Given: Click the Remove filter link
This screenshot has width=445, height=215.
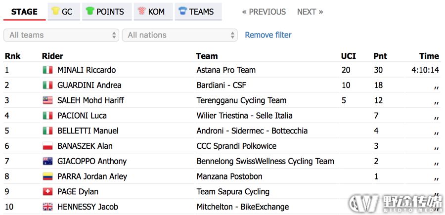Looking at the screenshot, I should click(268, 35).
